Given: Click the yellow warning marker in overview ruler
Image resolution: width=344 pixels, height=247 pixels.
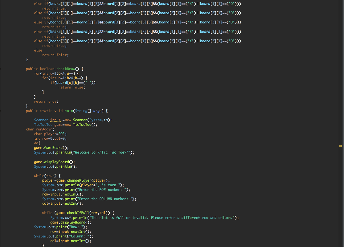Looking at the screenshot, I should point(340,146).
